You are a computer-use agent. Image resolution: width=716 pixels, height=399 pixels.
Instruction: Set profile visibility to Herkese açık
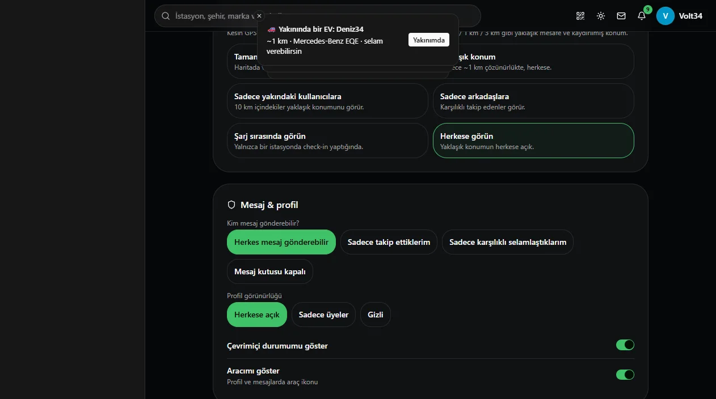click(257, 315)
